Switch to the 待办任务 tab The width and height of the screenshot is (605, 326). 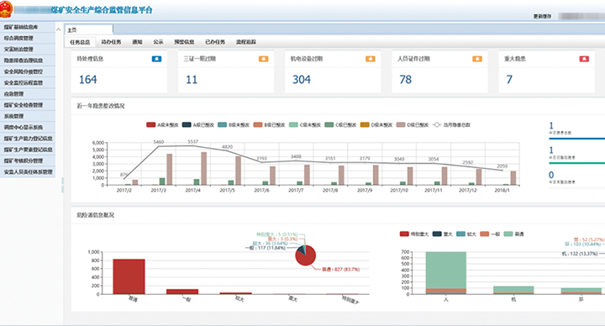(111, 42)
